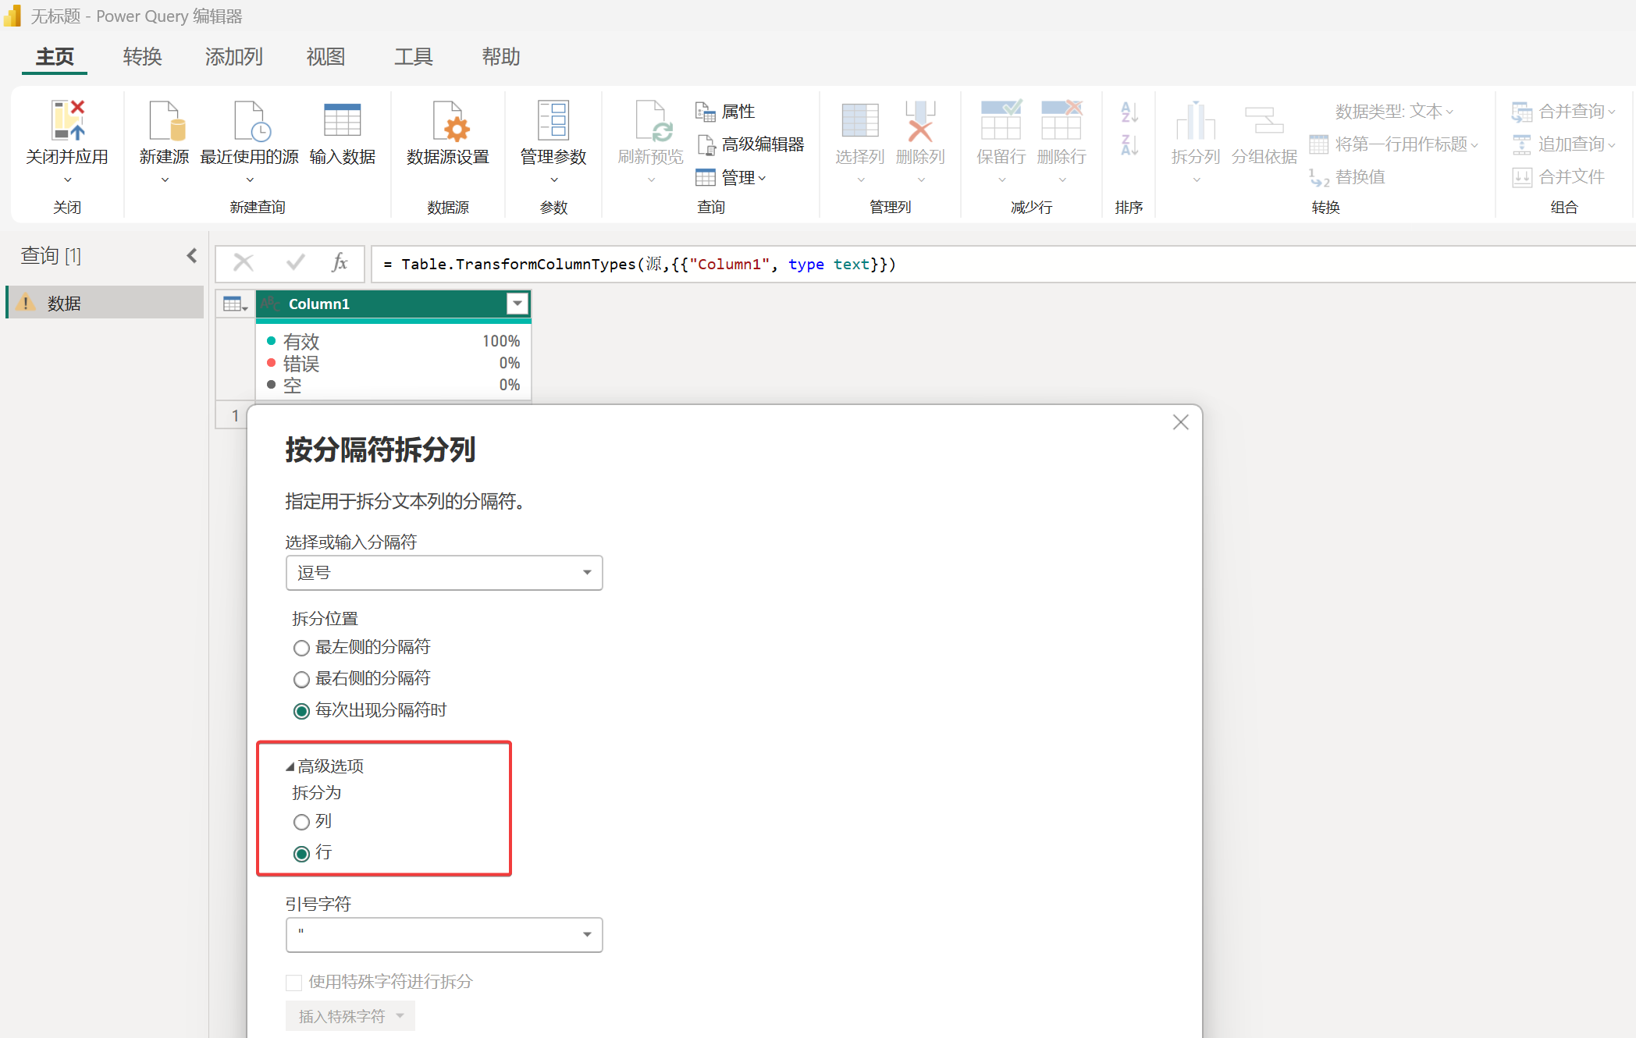This screenshot has width=1636, height=1038.
Task: Select split into rows radio button
Action: pyautogui.click(x=302, y=853)
